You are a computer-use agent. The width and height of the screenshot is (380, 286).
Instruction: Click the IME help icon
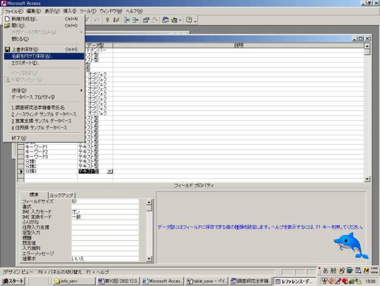click(x=366, y=270)
